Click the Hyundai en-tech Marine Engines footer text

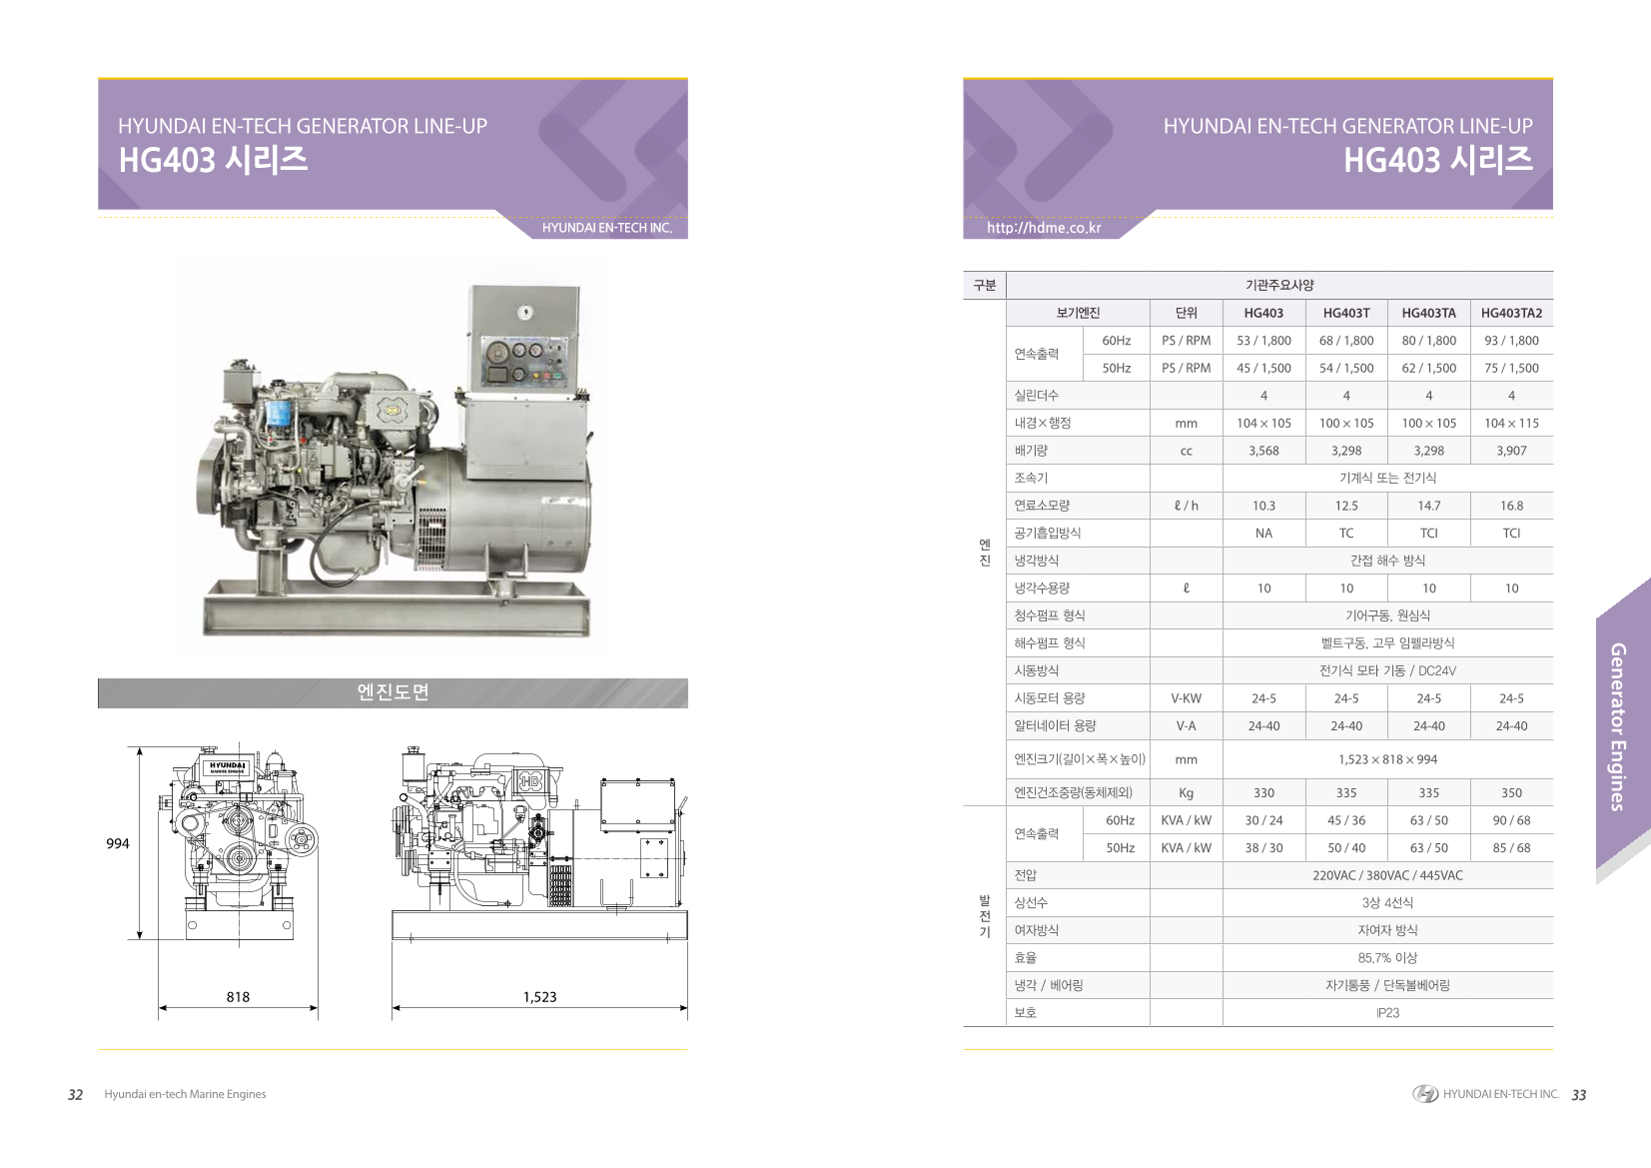click(x=185, y=1094)
